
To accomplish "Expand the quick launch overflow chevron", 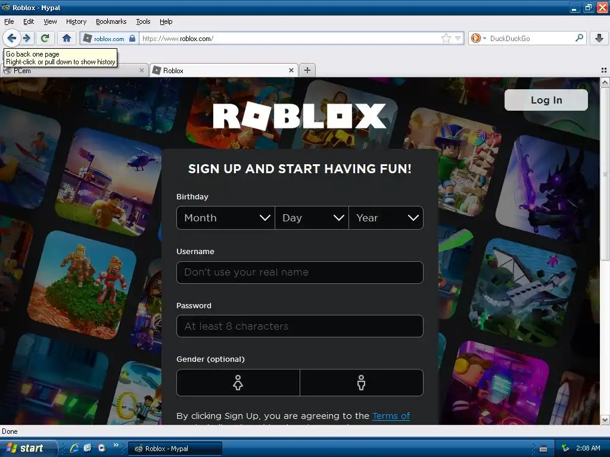I will click(116, 445).
